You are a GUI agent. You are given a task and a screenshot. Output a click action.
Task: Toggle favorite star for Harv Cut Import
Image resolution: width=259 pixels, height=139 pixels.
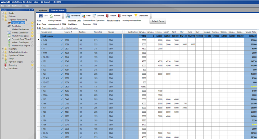point(32,62)
